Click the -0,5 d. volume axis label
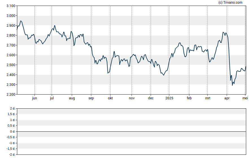 [11, 137]
